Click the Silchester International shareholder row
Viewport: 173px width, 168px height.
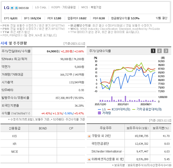[x=129, y=151]
